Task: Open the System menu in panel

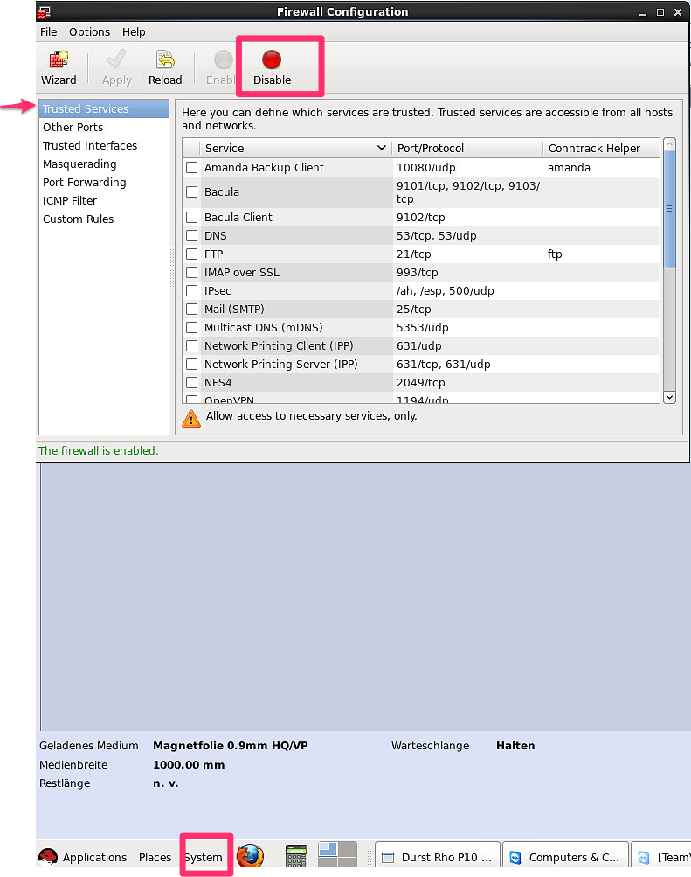Action: coord(204,858)
